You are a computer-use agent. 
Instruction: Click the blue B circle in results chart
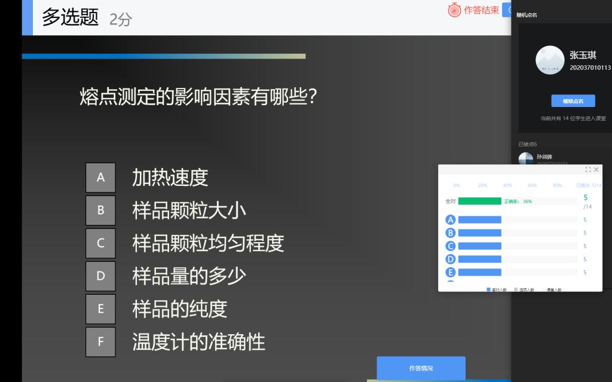pos(451,233)
